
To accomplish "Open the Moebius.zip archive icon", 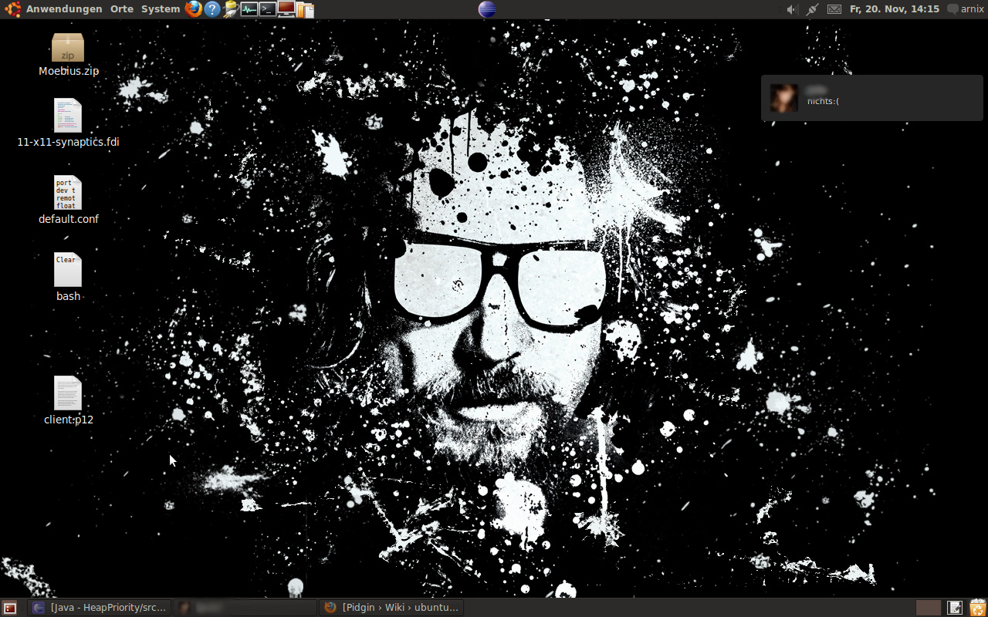I will [x=68, y=47].
